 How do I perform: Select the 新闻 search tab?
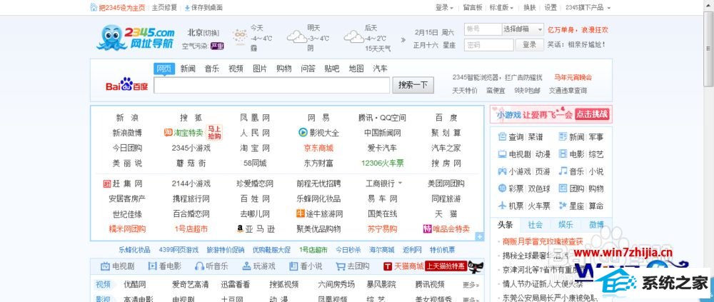coord(188,69)
